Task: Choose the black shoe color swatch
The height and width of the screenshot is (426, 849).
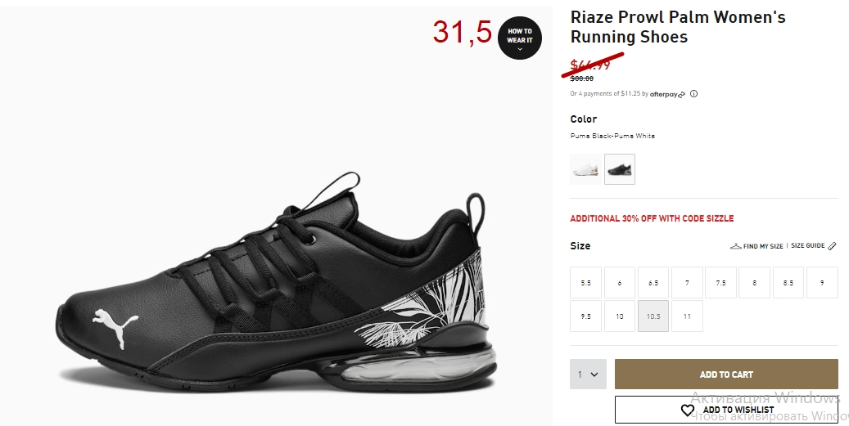Action: coord(620,169)
